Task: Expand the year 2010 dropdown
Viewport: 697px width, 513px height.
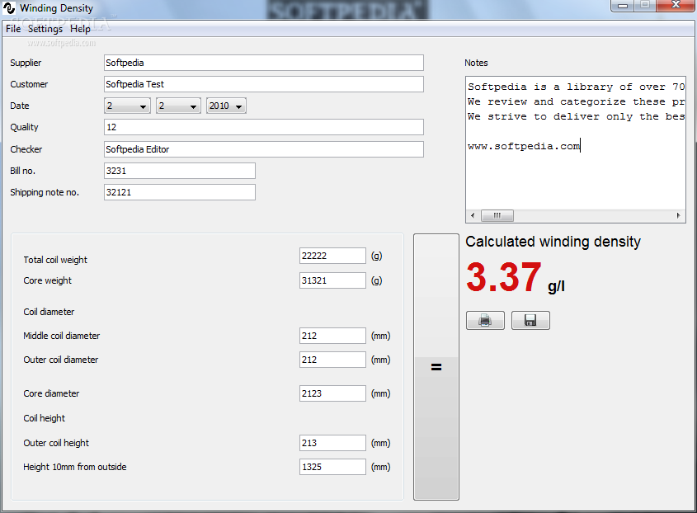Action: pyautogui.click(x=226, y=106)
